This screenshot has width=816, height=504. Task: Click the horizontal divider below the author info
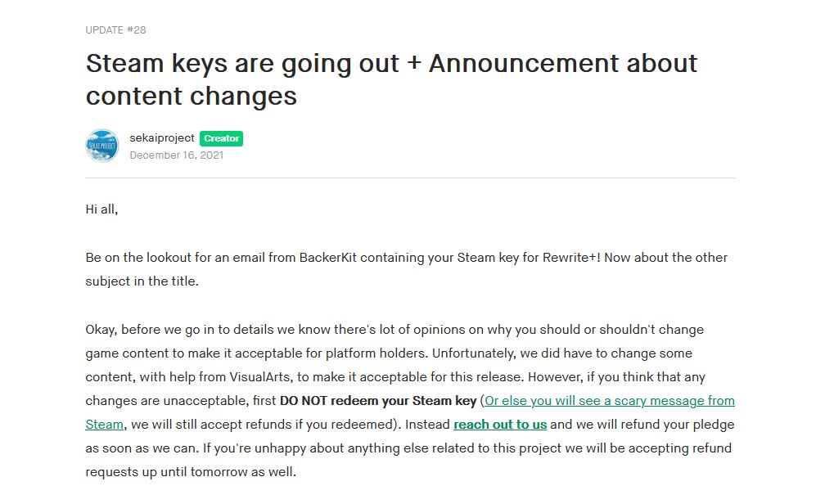(410, 178)
